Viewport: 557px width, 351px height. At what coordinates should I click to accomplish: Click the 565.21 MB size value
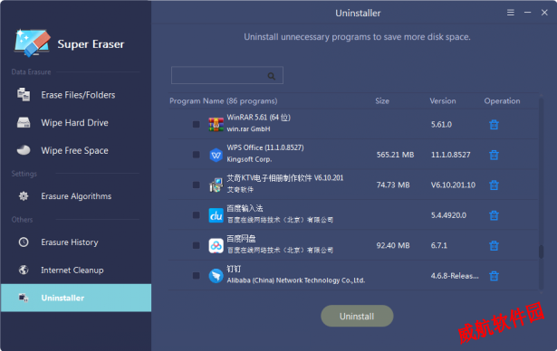pyautogui.click(x=395, y=155)
